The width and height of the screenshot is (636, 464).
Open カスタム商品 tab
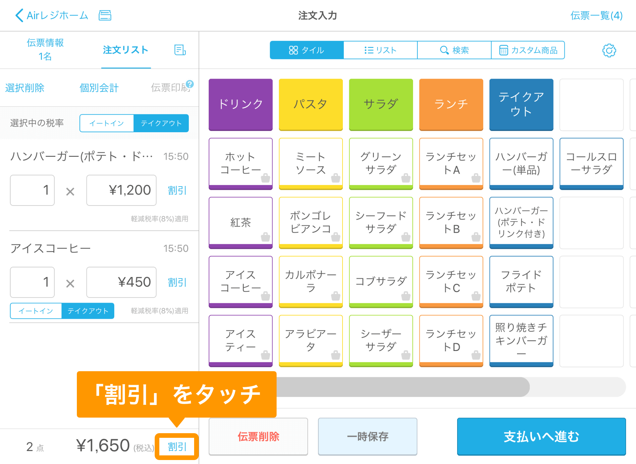point(528,50)
